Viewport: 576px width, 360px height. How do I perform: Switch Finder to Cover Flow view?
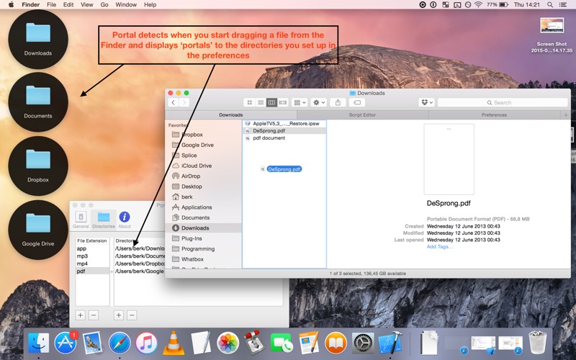click(283, 102)
